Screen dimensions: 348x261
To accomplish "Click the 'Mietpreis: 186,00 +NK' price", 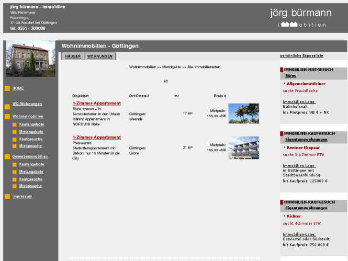I will [217, 148].
